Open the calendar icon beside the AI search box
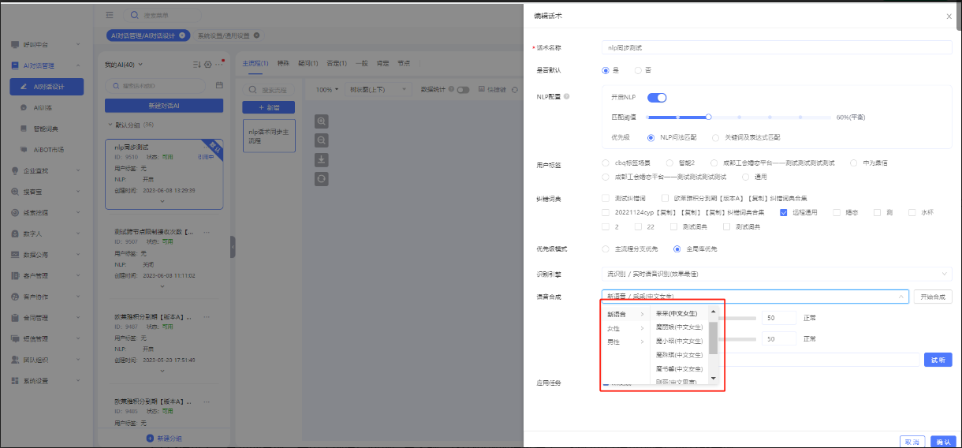 tap(219, 84)
